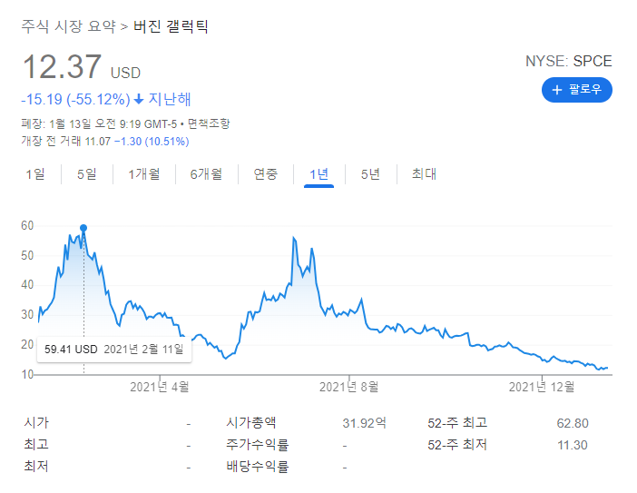Click the 시가 open price label
This screenshot has height=493, width=637.
(36, 423)
